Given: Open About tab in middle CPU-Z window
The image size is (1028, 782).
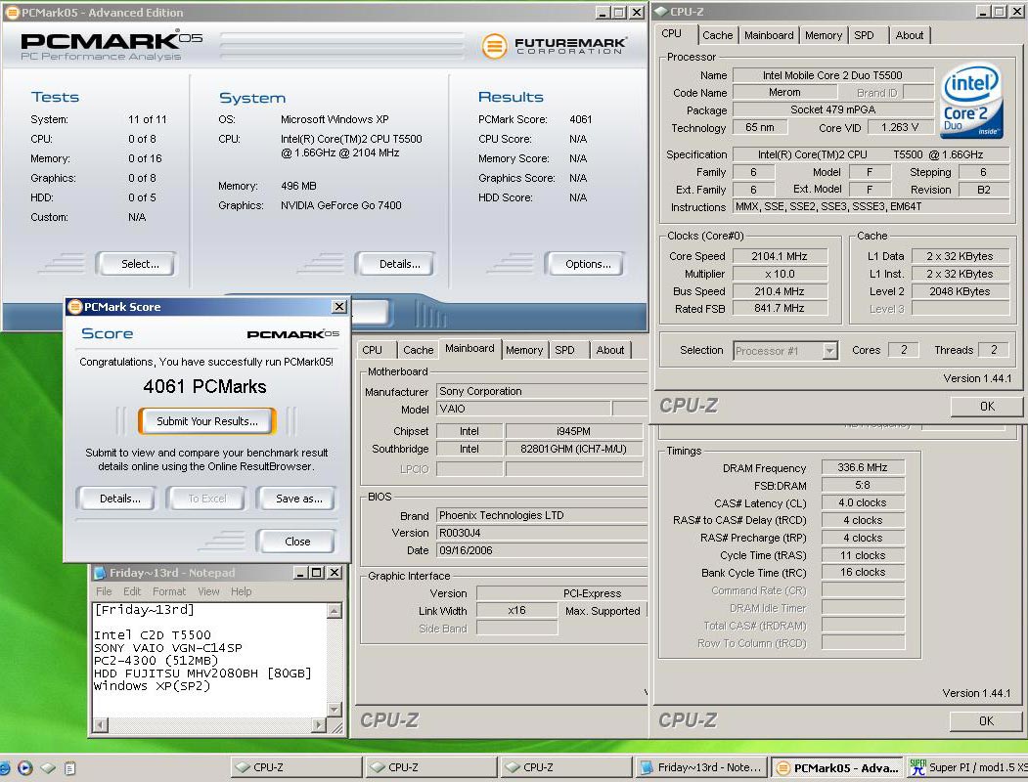Looking at the screenshot, I should pos(609,350).
